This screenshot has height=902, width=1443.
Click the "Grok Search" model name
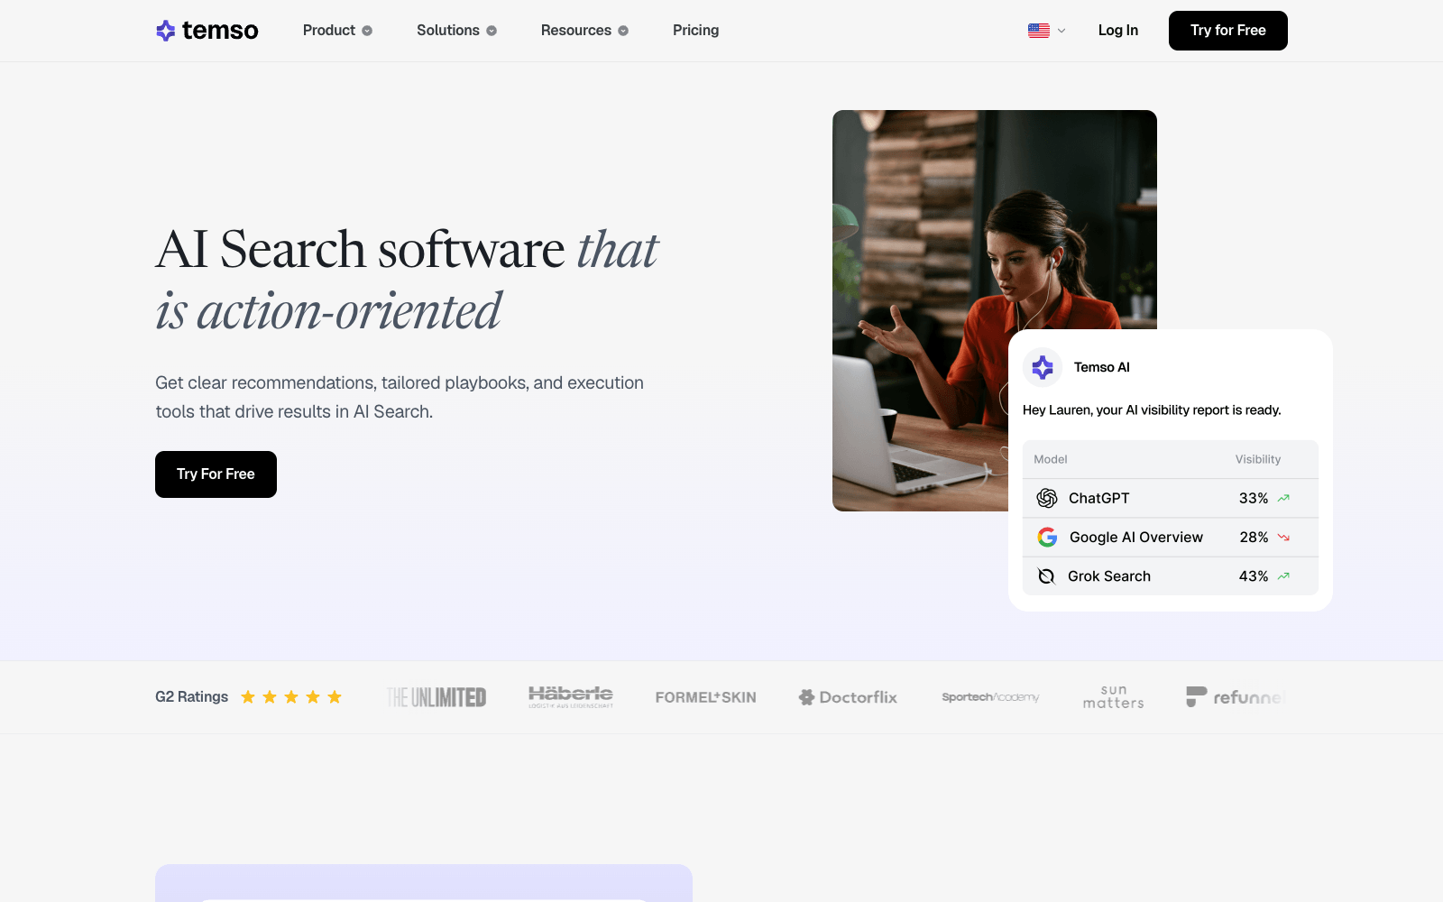(x=1109, y=576)
